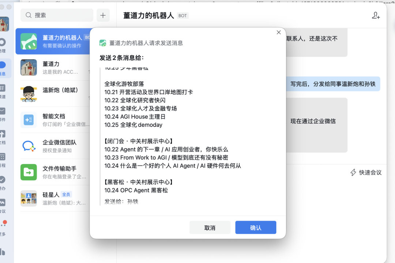
Task: Open the add member icon in chat header
Action: coord(376,15)
